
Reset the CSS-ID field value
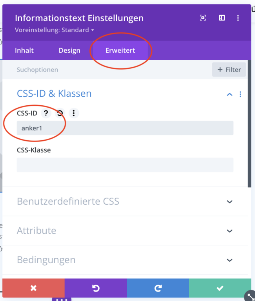point(60,113)
